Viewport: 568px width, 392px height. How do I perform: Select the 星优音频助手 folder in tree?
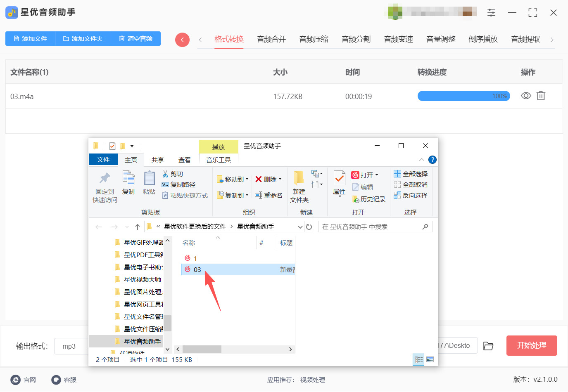138,341
